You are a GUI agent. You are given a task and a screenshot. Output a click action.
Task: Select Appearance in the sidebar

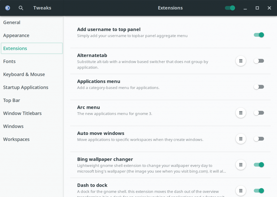[x=16, y=35]
